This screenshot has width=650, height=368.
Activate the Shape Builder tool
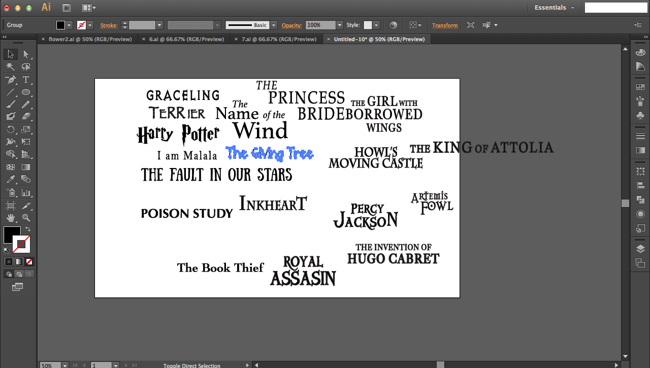11,154
